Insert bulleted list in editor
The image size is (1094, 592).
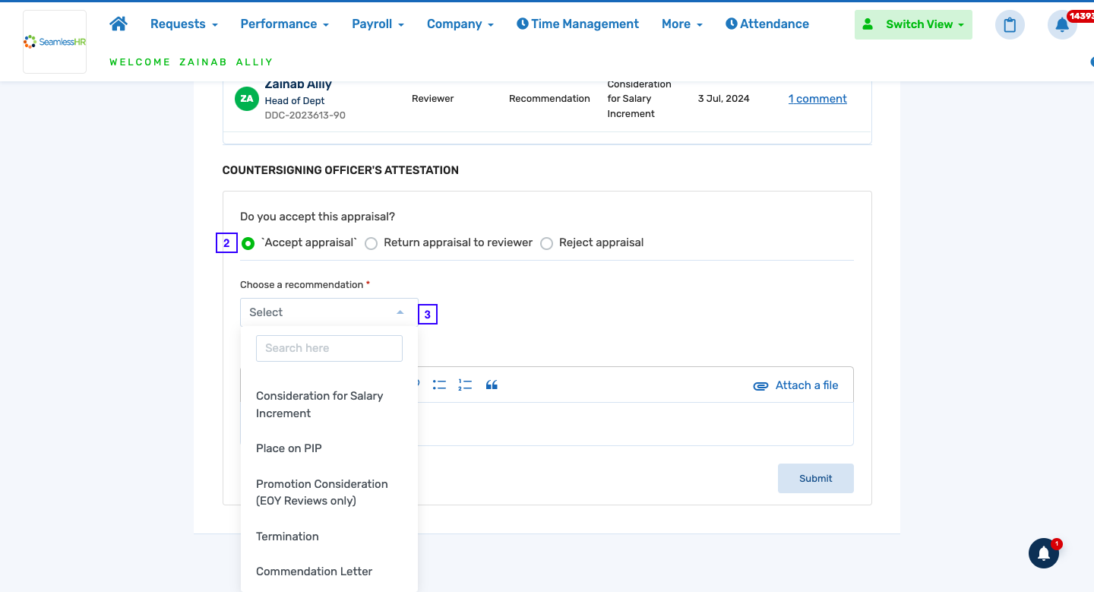click(439, 385)
